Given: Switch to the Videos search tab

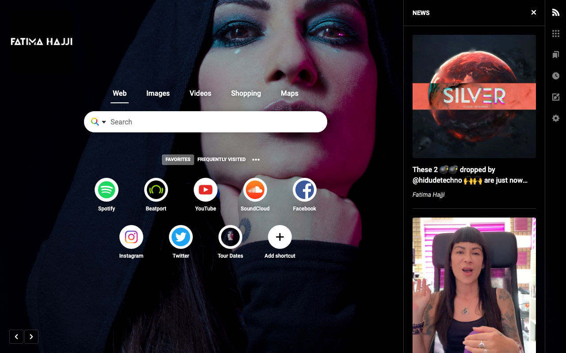Looking at the screenshot, I should pyautogui.click(x=200, y=94).
